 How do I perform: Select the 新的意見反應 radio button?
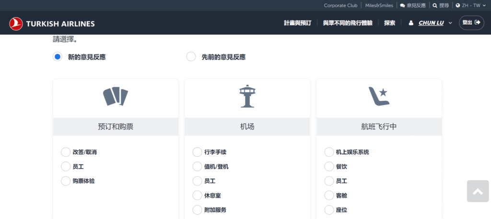tap(58, 57)
